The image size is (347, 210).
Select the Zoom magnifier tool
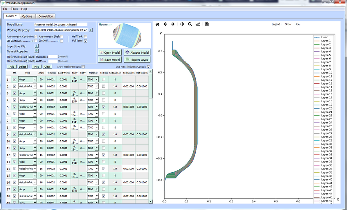(190, 24)
